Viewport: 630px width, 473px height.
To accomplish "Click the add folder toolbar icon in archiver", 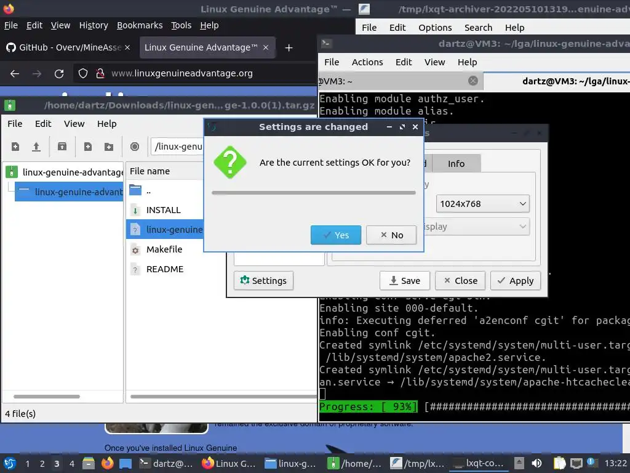I will tap(108, 147).
